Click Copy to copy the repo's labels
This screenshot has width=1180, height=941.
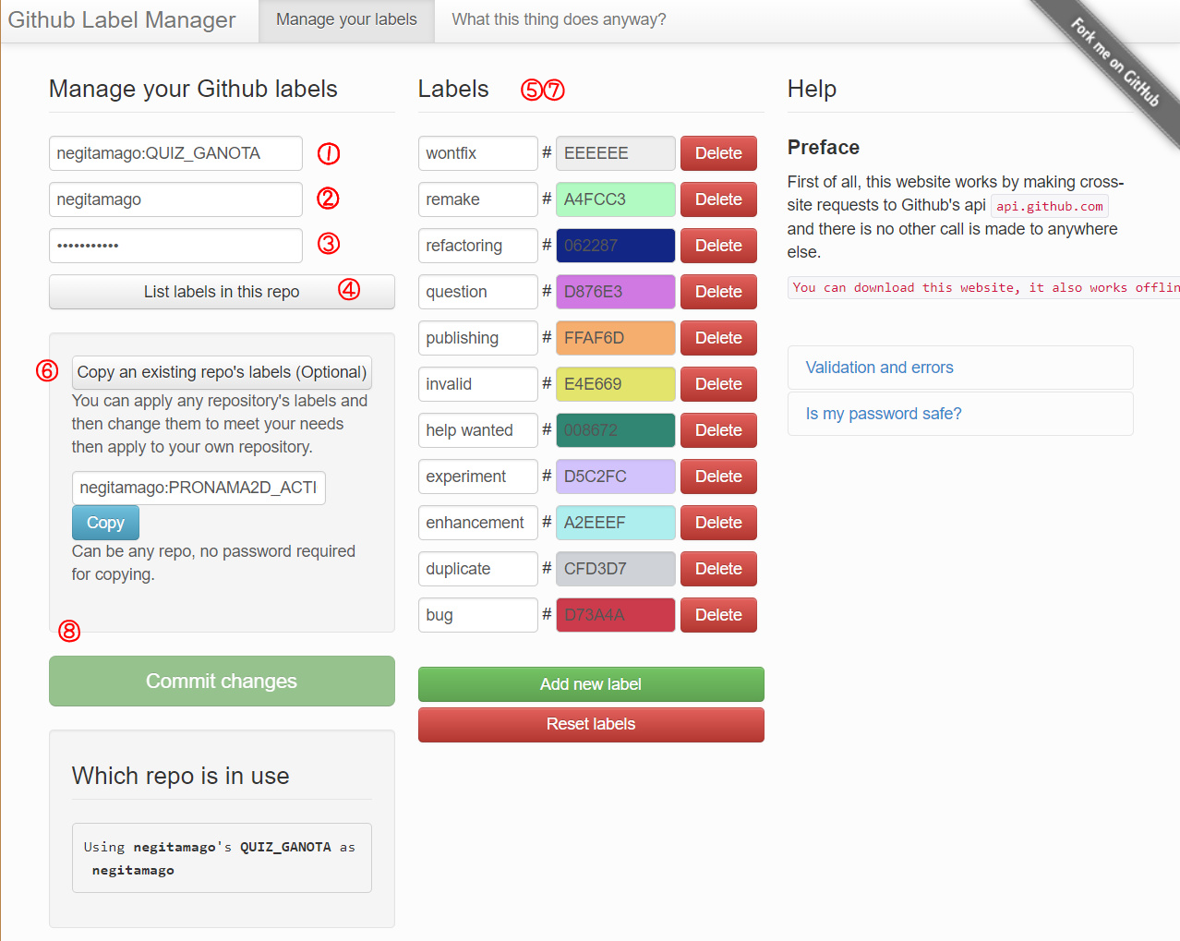[x=105, y=522]
